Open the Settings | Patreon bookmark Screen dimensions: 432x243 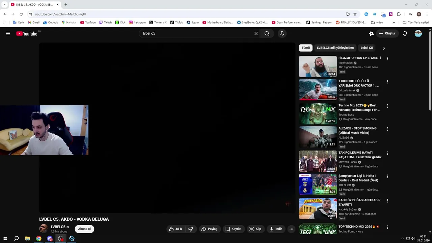click(319, 23)
